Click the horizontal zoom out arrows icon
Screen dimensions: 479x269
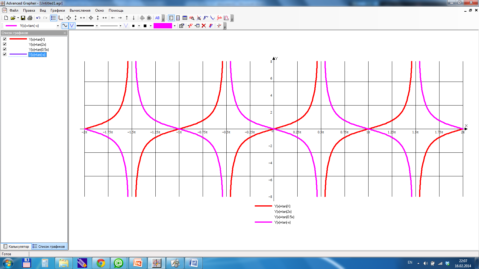(83, 18)
